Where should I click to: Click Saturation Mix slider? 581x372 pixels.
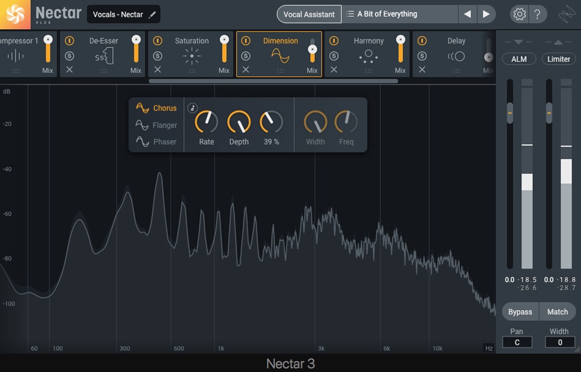[224, 49]
